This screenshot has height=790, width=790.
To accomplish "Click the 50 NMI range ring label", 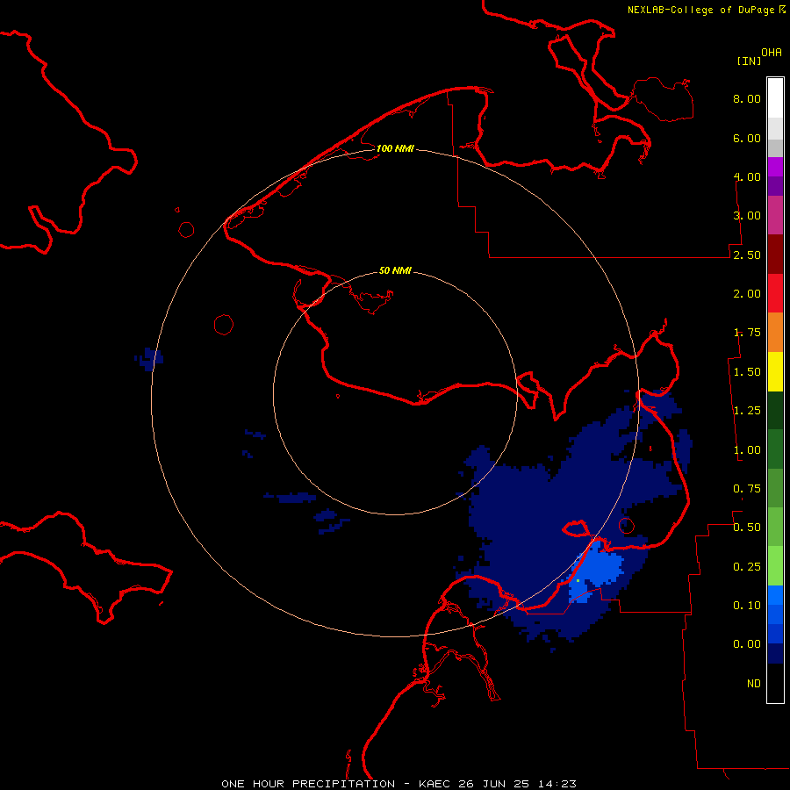I will pos(395,270).
